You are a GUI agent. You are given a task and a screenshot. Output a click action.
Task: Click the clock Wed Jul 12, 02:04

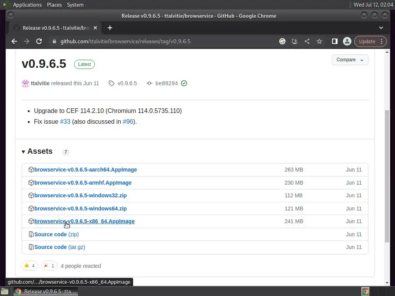click(x=373, y=5)
